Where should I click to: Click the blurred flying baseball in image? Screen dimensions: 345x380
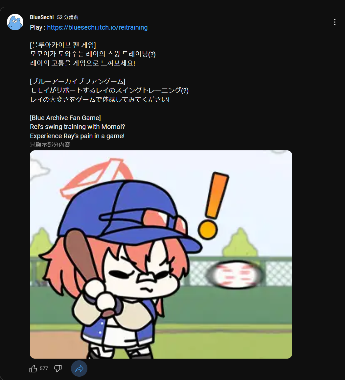coord(234,274)
